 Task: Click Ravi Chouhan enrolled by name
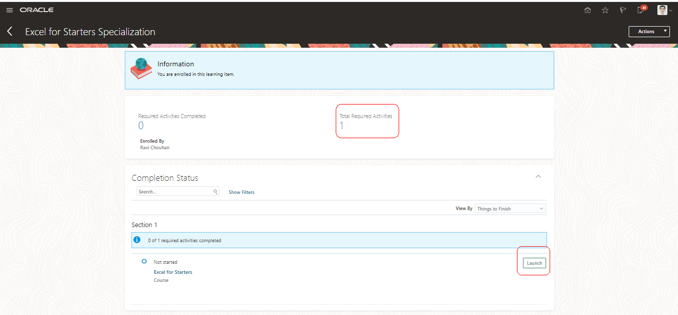click(155, 148)
